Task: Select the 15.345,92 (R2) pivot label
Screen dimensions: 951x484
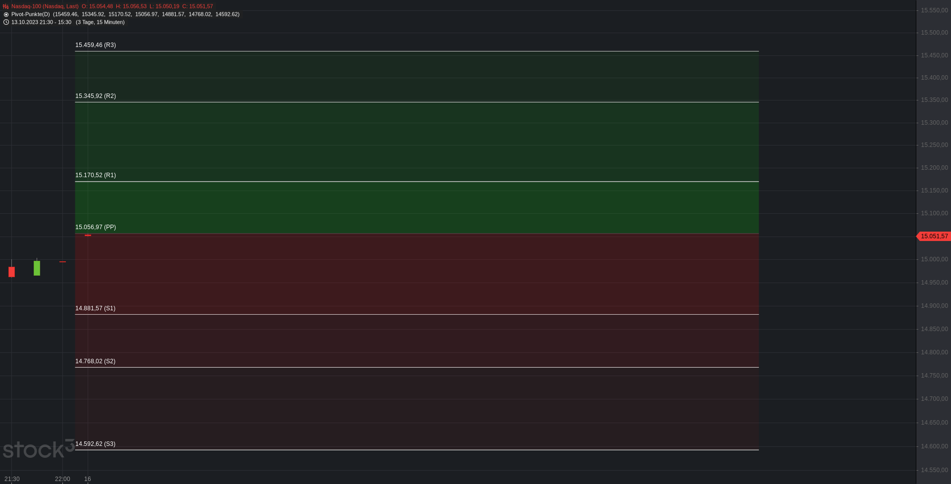Action: (96, 96)
